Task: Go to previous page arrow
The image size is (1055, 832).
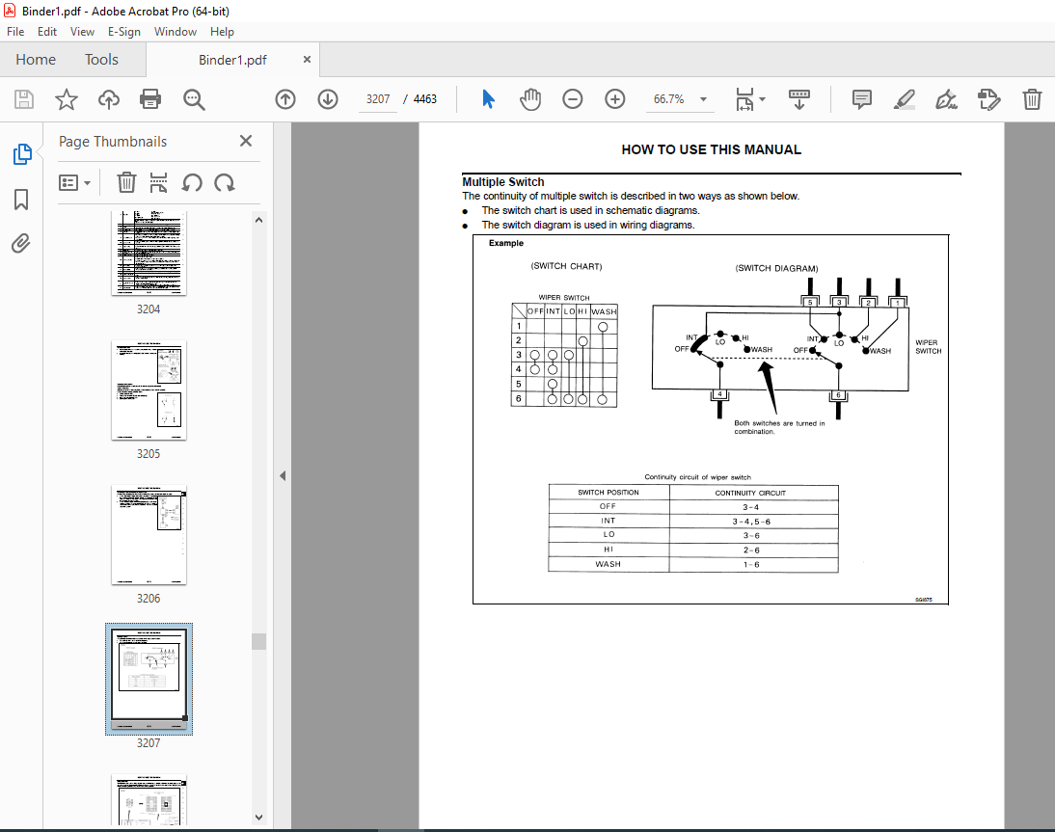Action: click(x=285, y=99)
